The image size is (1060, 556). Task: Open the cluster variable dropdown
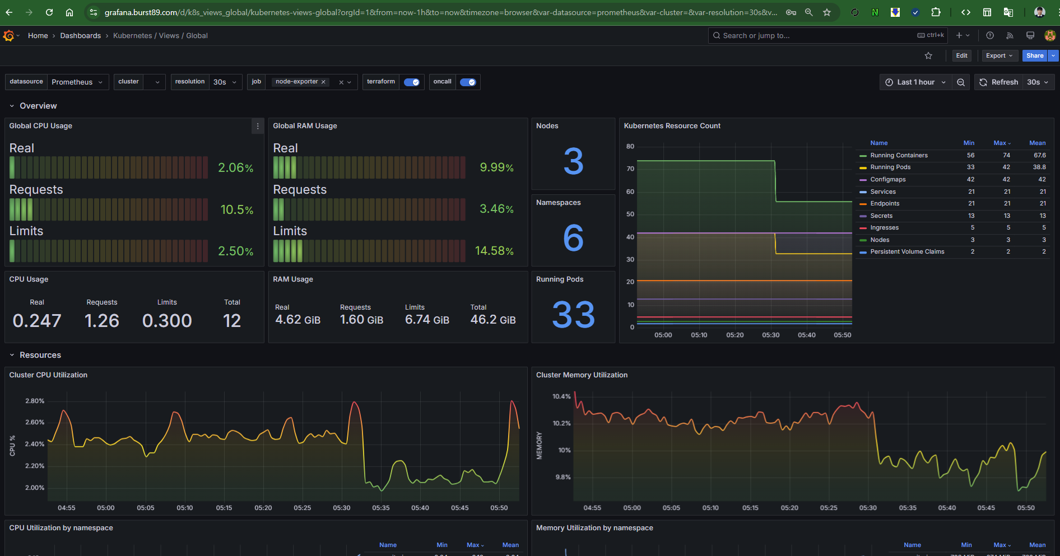(154, 82)
